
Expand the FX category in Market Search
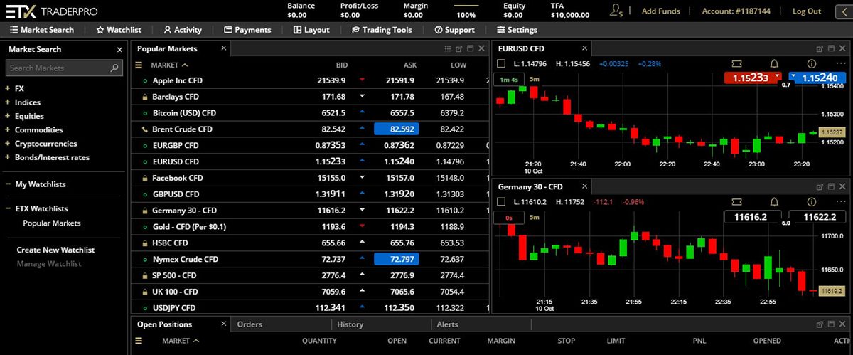(x=8, y=89)
